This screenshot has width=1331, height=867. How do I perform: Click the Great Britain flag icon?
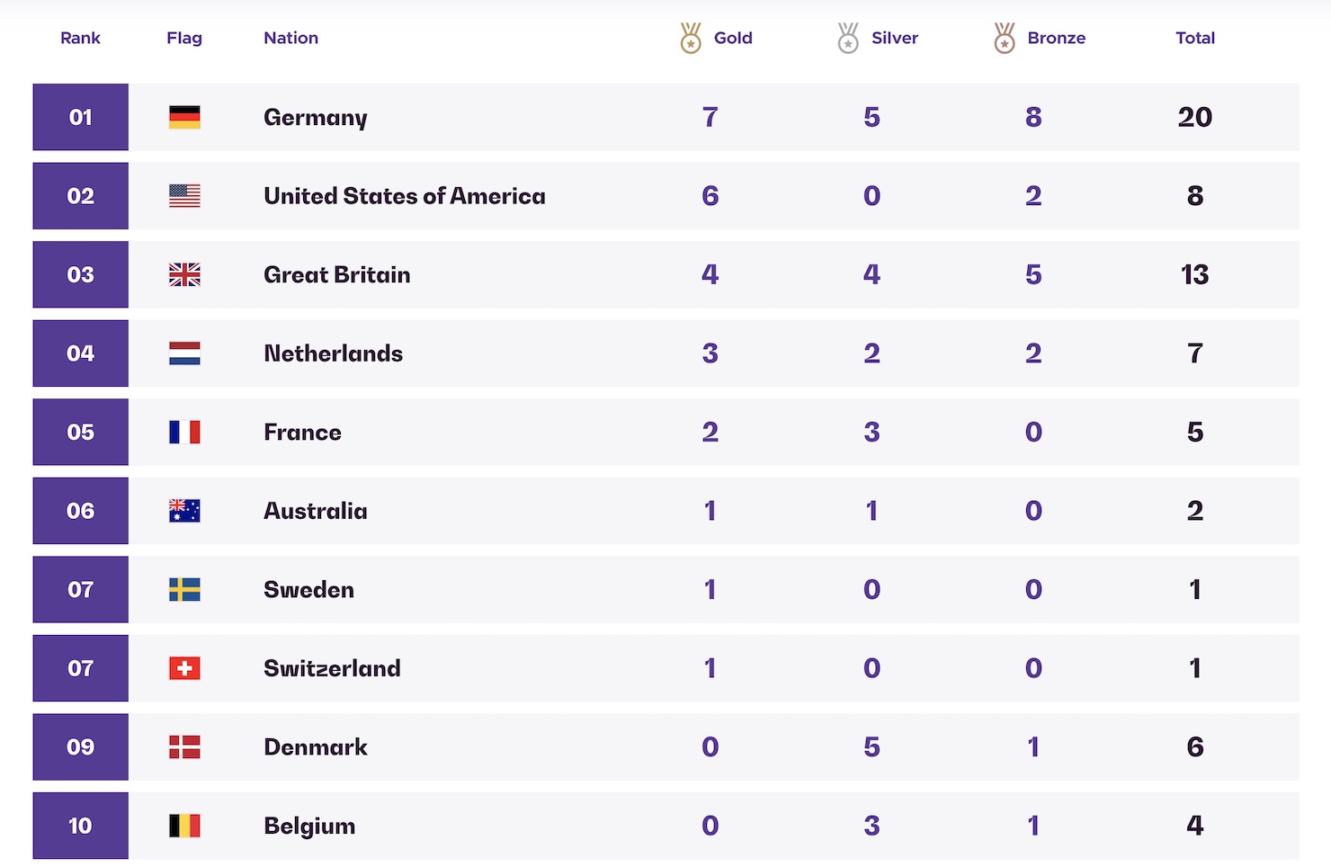[x=184, y=274]
